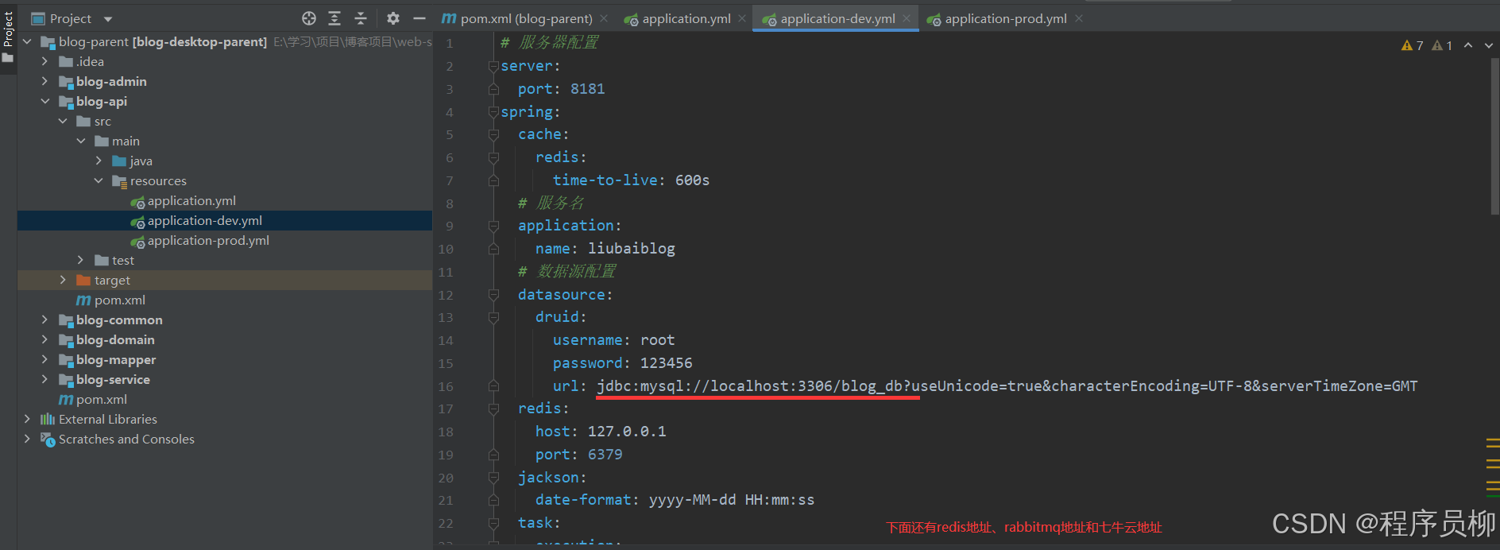Select application-prod.yml in project tree

[x=225, y=240]
